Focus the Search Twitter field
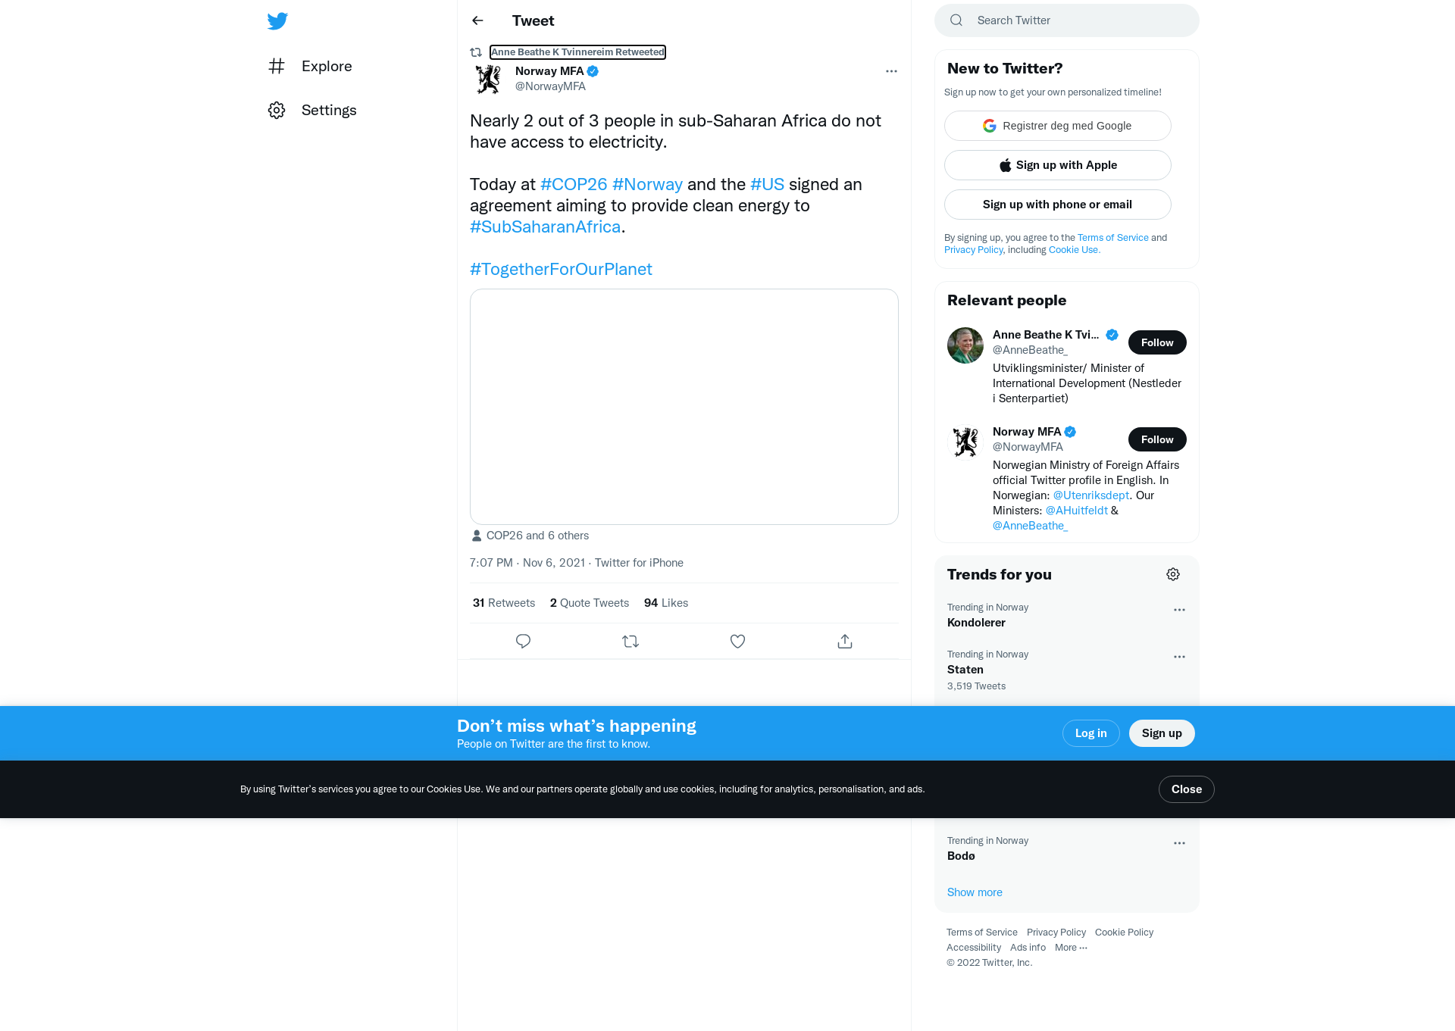The height and width of the screenshot is (1031, 1455). [x=1067, y=20]
